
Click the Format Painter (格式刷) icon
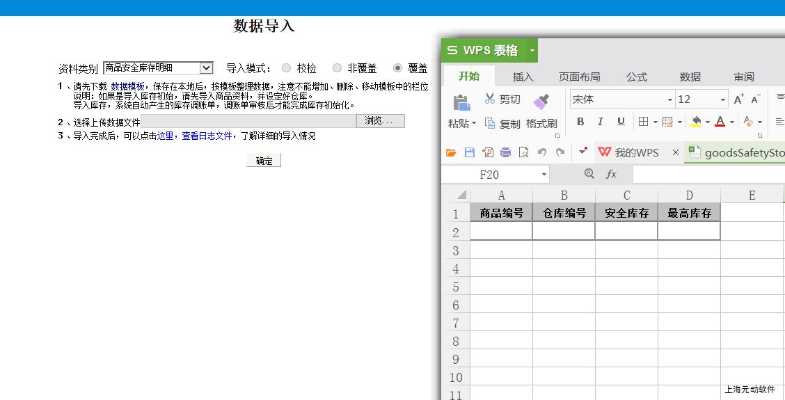[x=541, y=102]
